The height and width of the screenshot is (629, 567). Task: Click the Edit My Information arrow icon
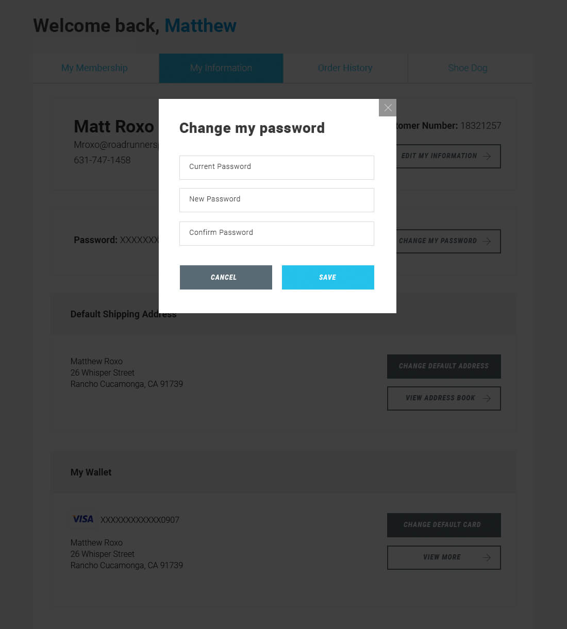487,156
